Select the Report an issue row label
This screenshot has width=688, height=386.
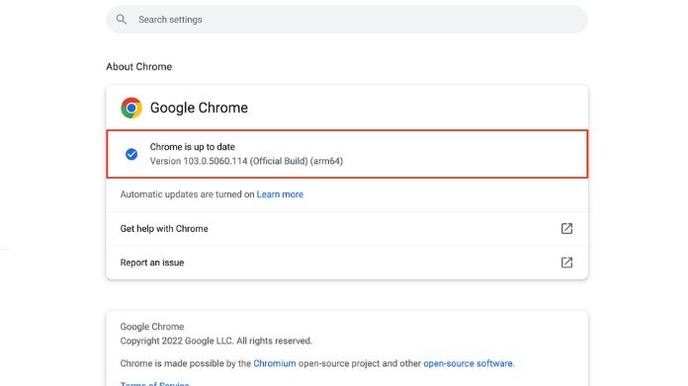[x=152, y=263]
